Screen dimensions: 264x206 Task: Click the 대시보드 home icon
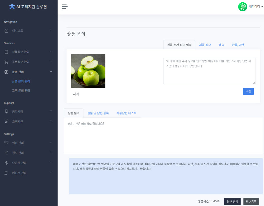coord(7,31)
